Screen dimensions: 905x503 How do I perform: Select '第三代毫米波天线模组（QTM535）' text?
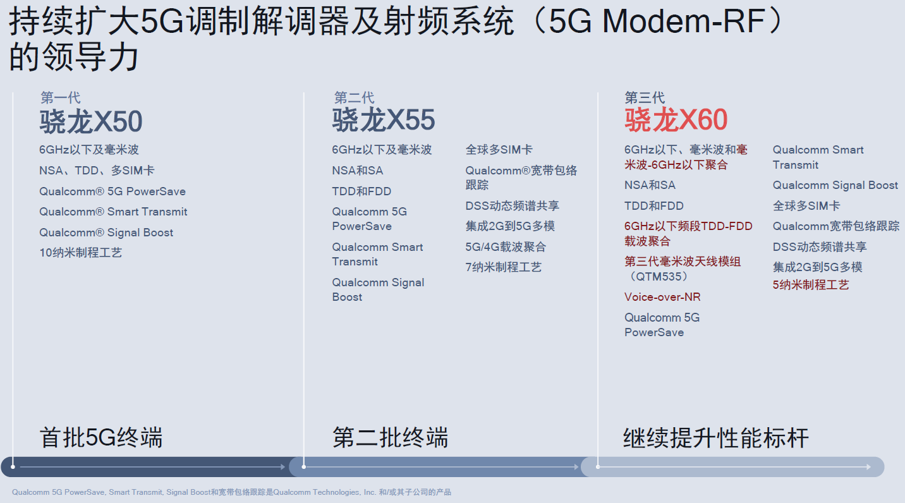pyautogui.click(x=683, y=269)
